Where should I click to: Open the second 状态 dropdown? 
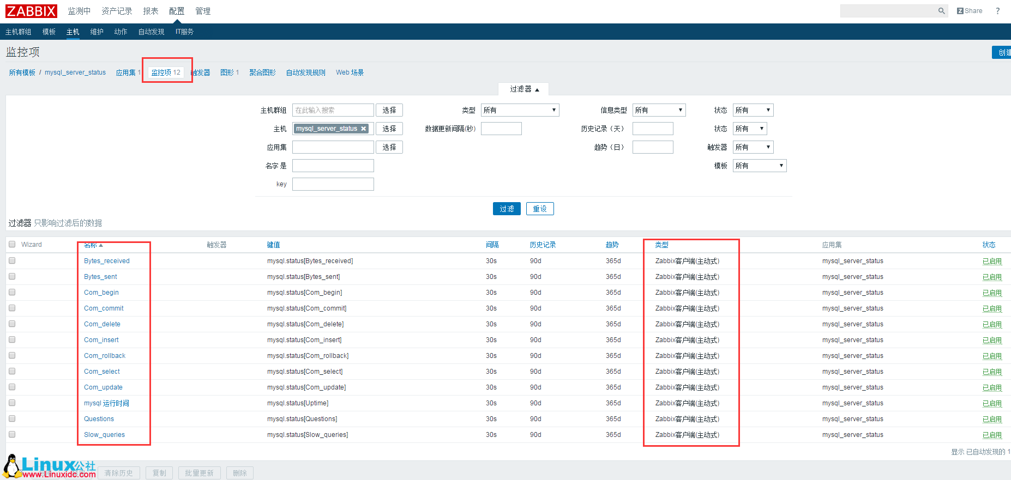point(750,129)
